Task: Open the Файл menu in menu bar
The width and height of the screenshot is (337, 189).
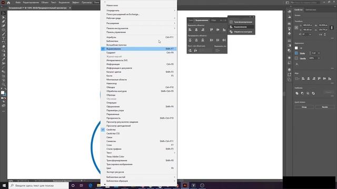Action: 18,3
